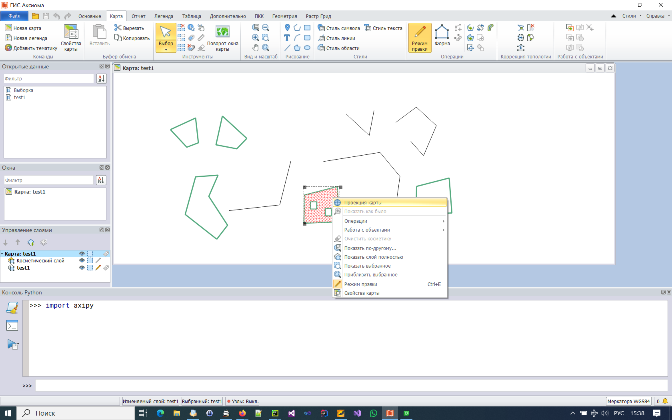Click the undo arrow icon
672x420 pixels.
pos(57,16)
